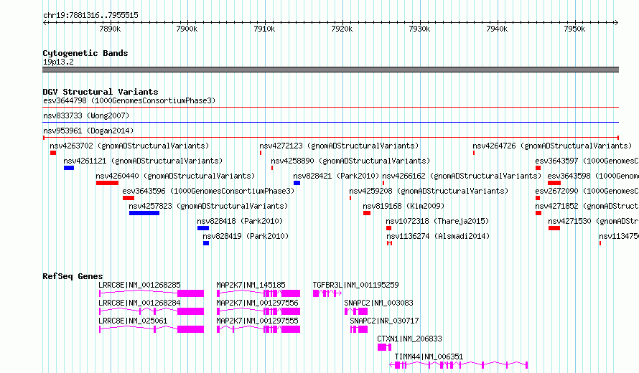Viewport: 639px width, 373px height.
Task: Click the red bar beneath nsv4260440
Action: point(107,183)
